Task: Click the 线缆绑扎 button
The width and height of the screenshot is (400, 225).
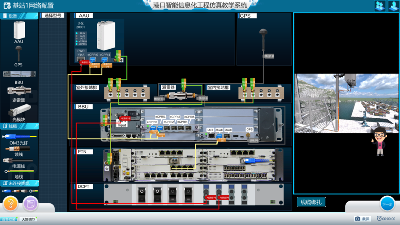Action: coord(311,202)
